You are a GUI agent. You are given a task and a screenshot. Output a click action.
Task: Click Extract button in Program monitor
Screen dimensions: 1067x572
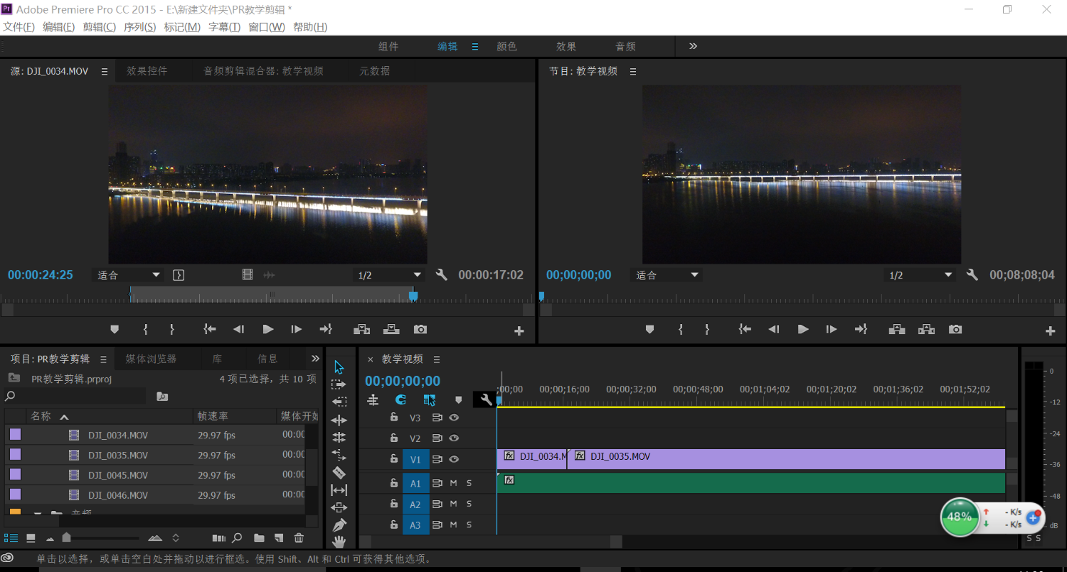926,330
